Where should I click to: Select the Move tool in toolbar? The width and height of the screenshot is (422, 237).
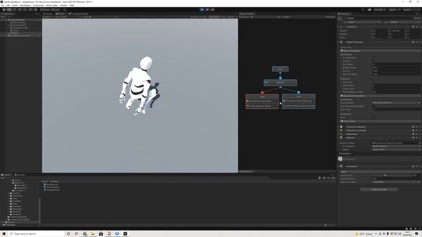point(9,9)
